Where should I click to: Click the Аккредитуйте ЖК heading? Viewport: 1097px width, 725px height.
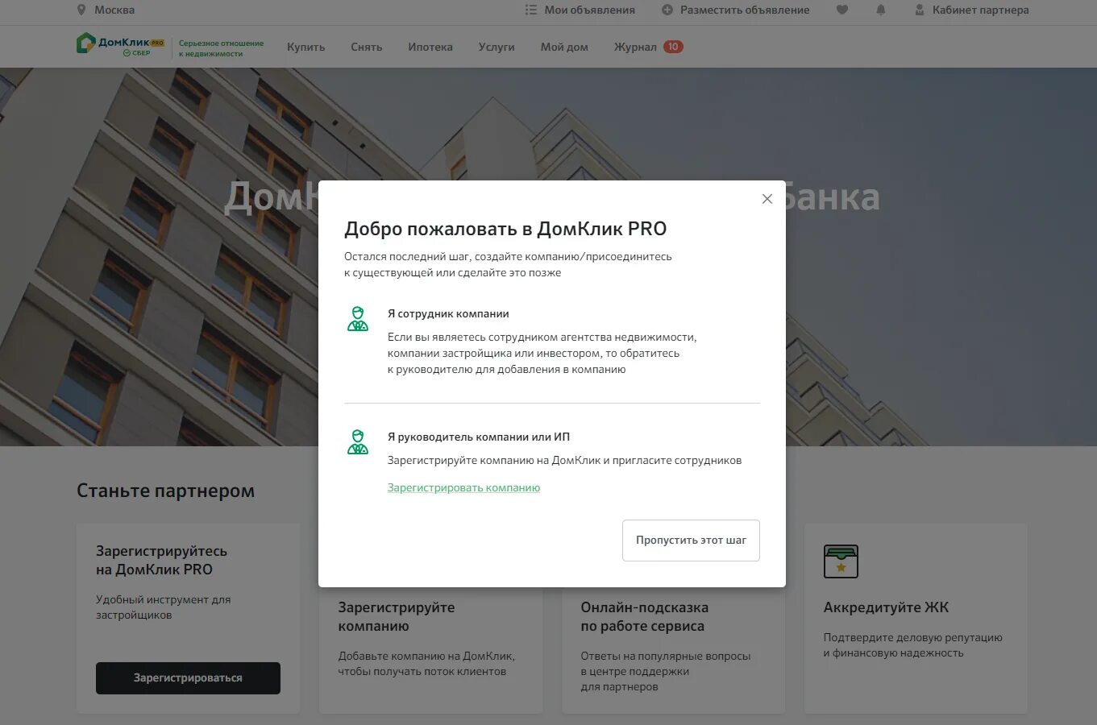point(886,607)
